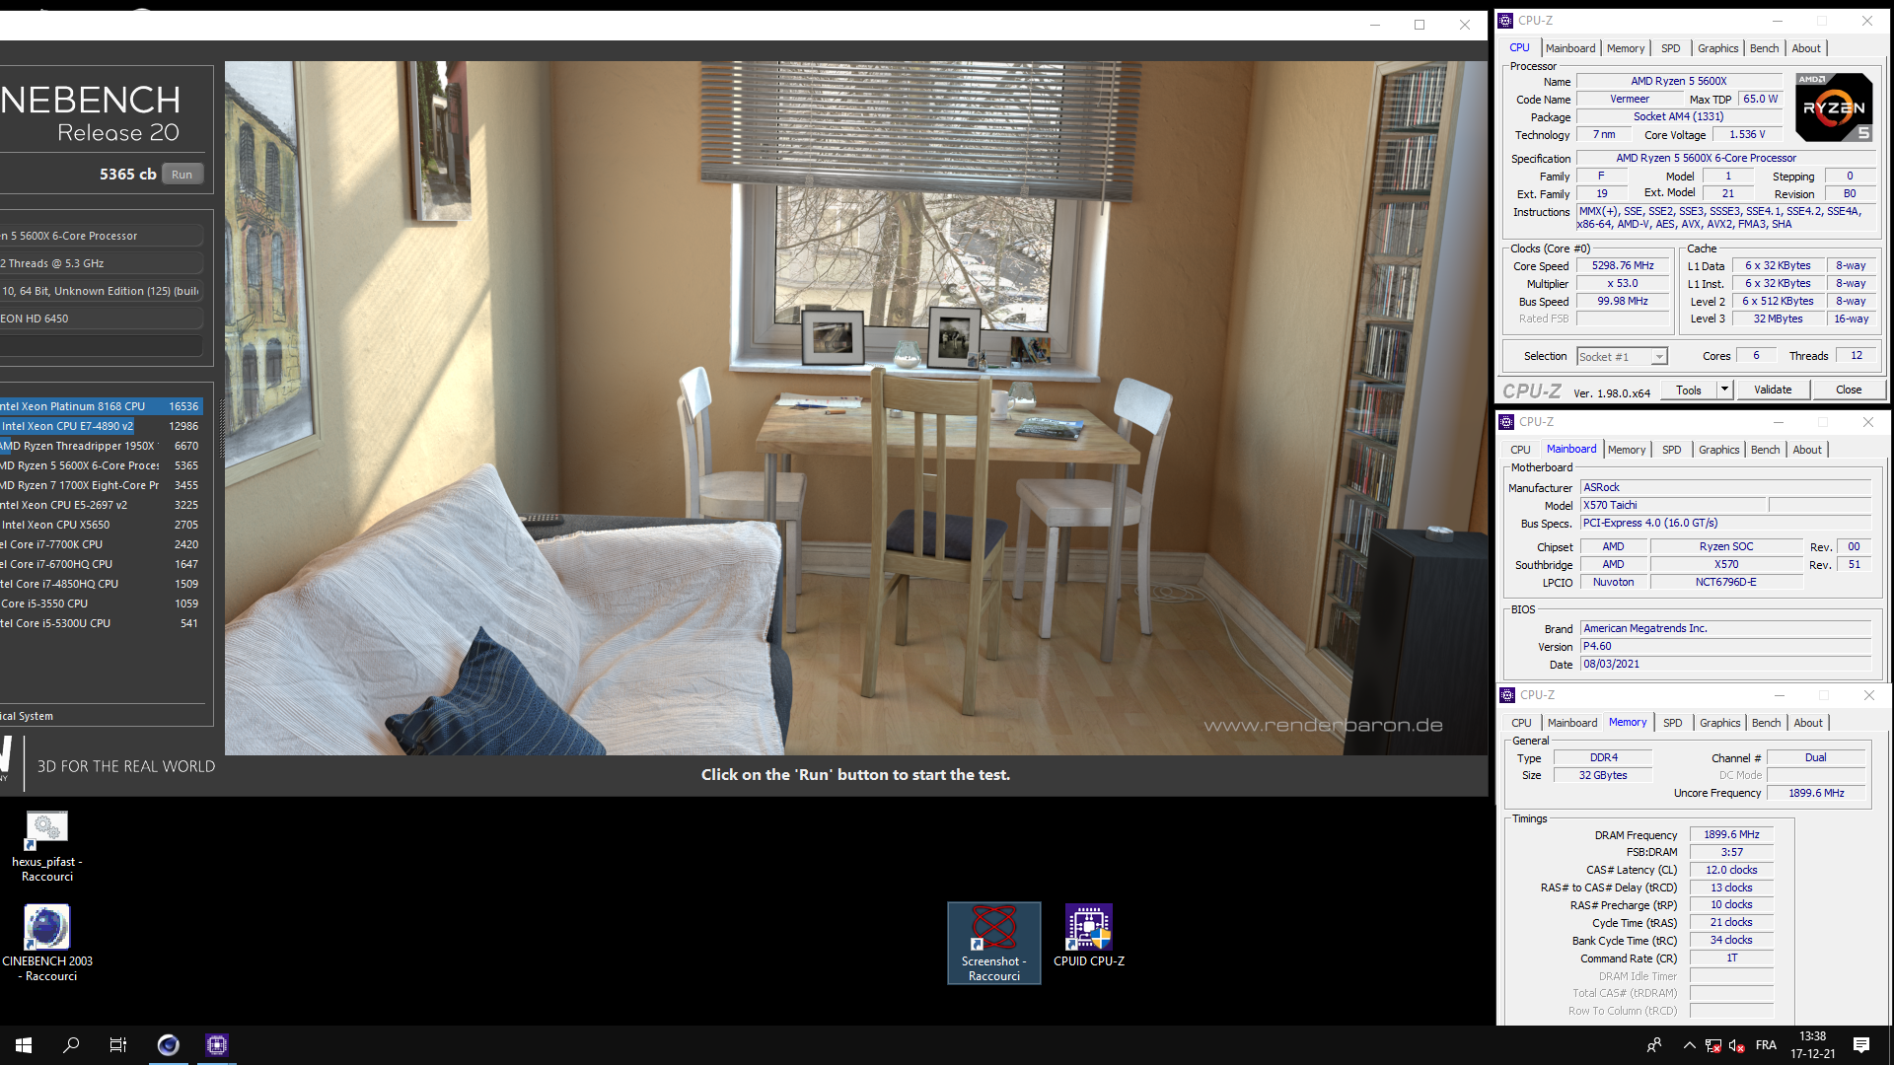The image size is (1894, 1065).
Task: Click the CAS# Latency value 12.0 clocks
Action: (x=1731, y=871)
